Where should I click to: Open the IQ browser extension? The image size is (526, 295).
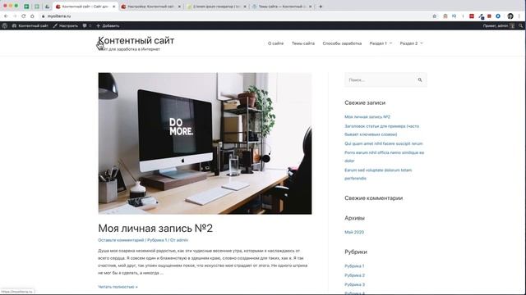[454, 16]
